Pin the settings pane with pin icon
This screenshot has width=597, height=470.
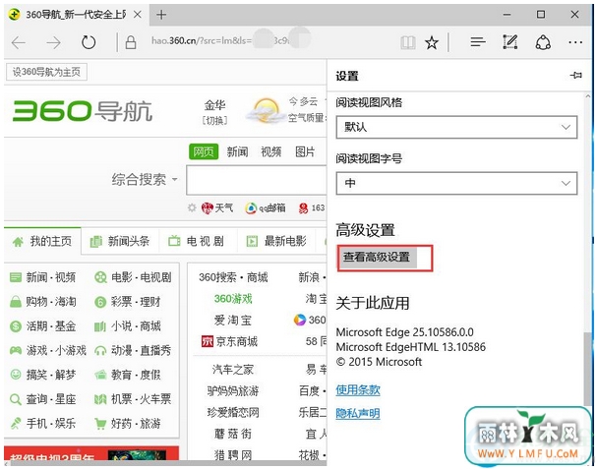click(576, 75)
